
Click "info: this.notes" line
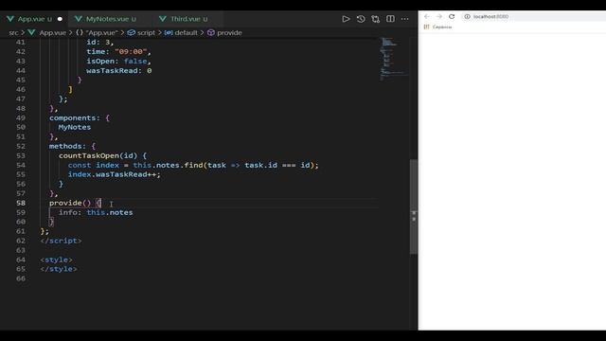[x=96, y=212]
